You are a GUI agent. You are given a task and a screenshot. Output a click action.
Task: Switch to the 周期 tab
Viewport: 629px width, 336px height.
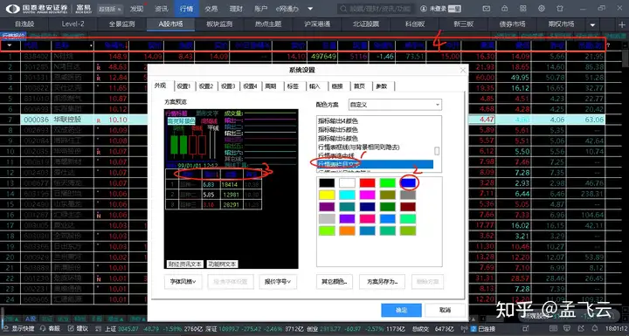pyautogui.click(x=271, y=86)
